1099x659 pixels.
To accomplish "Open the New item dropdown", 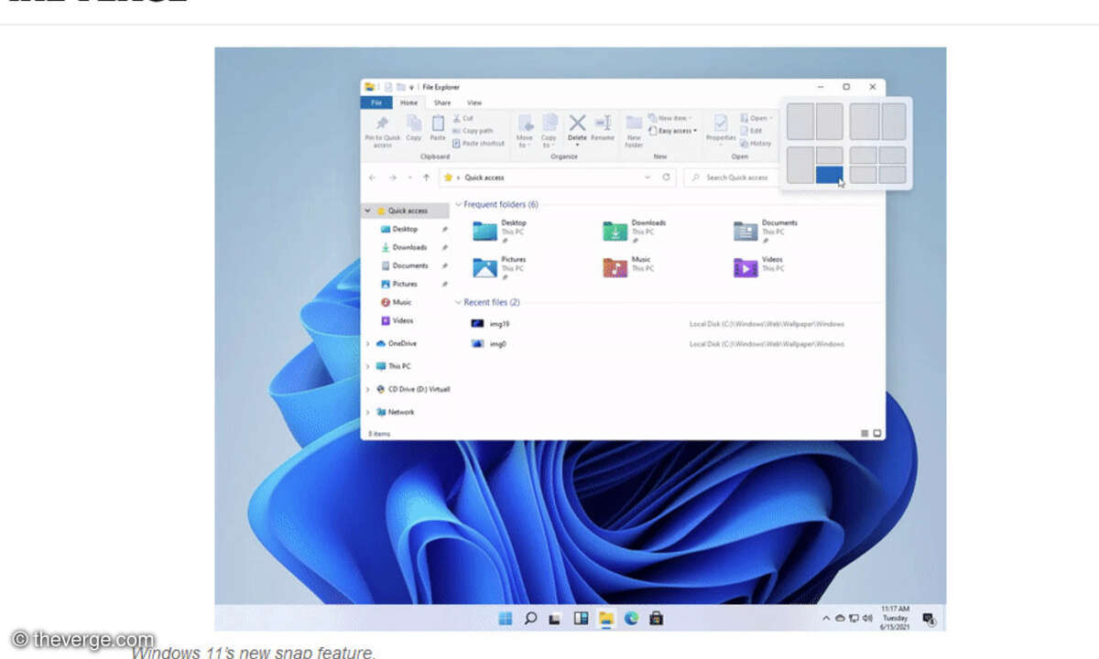I will 670,118.
